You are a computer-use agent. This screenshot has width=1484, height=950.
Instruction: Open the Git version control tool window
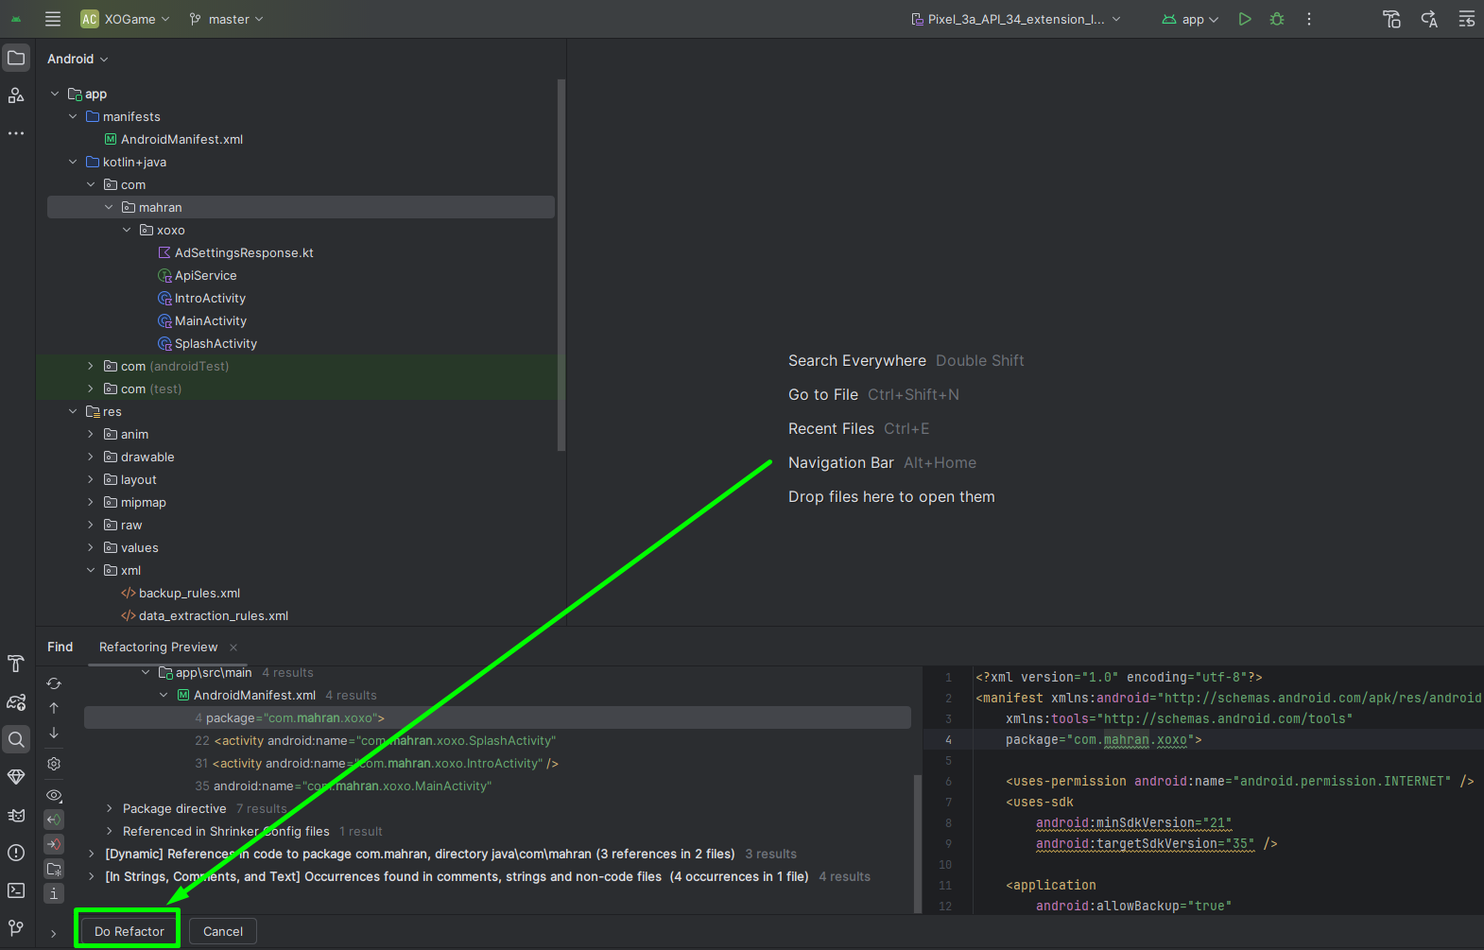(16, 927)
